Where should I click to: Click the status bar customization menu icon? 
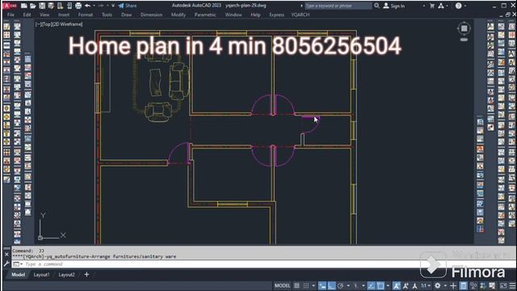(512, 285)
